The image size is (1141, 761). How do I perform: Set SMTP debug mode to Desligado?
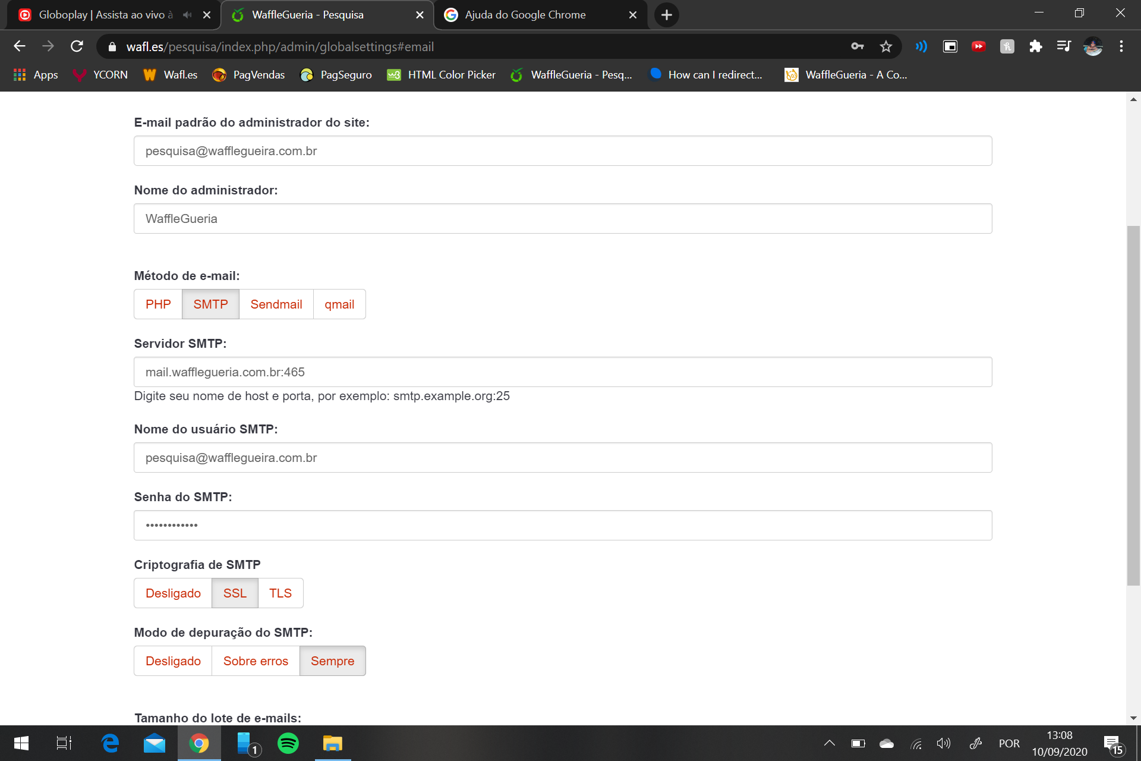(173, 661)
